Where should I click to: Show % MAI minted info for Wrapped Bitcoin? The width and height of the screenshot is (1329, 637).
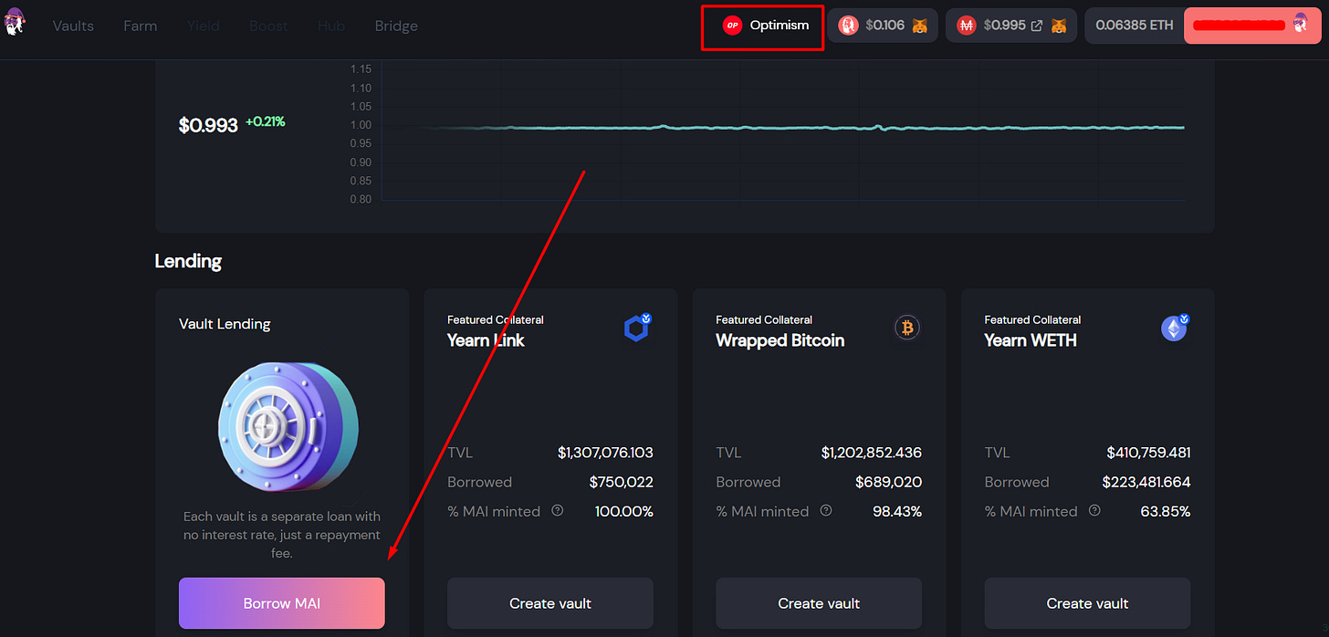[826, 511]
